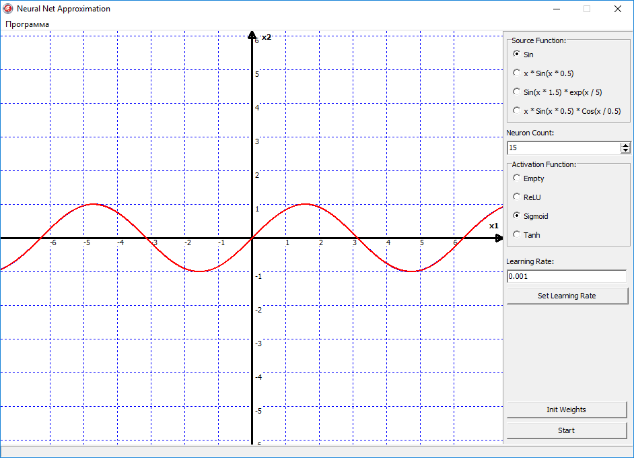This screenshot has width=634, height=458.
Task: Select Sigmoid activation function
Action: (530, 216)
